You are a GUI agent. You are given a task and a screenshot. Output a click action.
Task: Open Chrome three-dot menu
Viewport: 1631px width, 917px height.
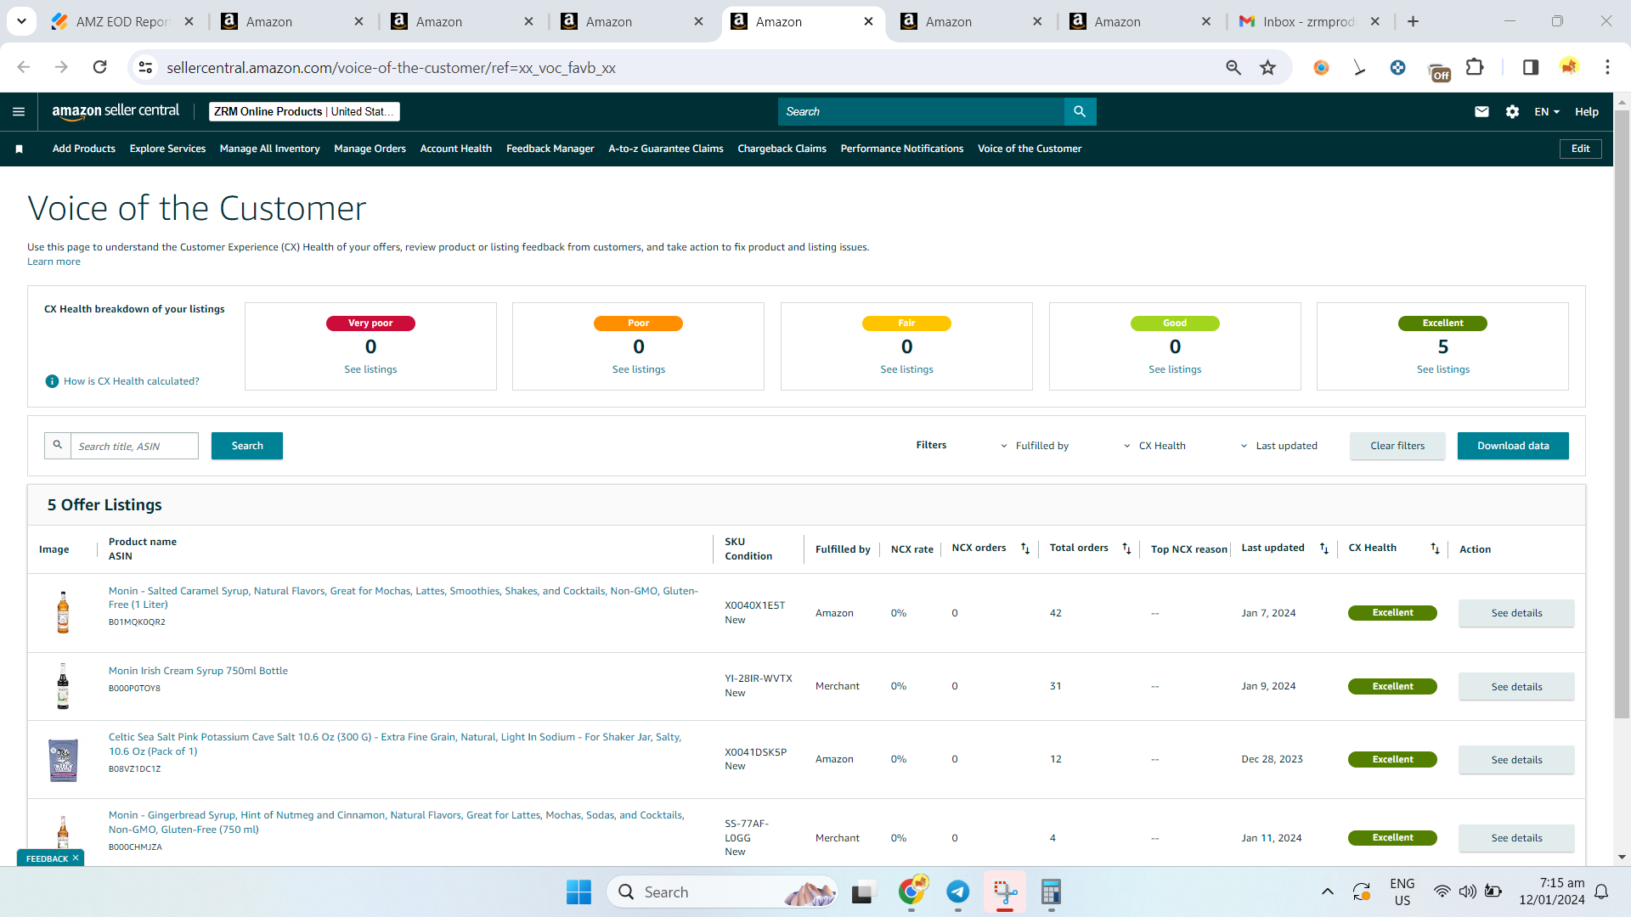(1607, 67)
